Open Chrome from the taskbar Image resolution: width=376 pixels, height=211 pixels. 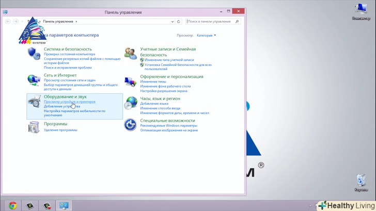coord(13,205)
